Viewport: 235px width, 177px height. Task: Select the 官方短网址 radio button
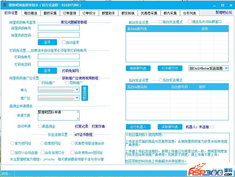(x=12, y=143)
